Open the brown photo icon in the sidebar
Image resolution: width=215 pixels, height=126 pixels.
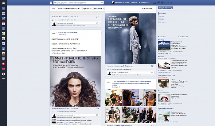tap(3, 54)
